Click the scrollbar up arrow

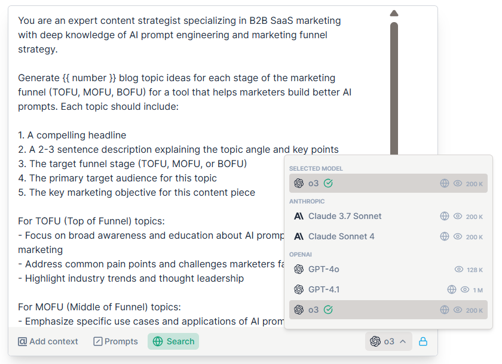(394, 13)
